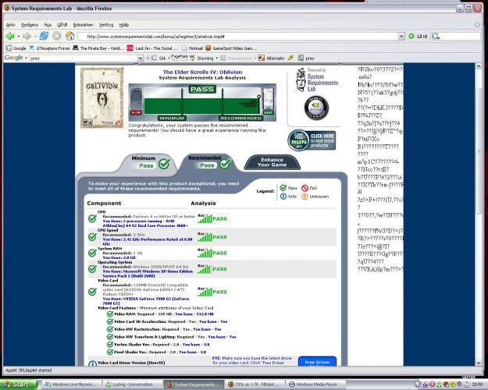This screenshot has width=488, height=390.
Task: Click the Free Driver button
Action: coord(319,362)
